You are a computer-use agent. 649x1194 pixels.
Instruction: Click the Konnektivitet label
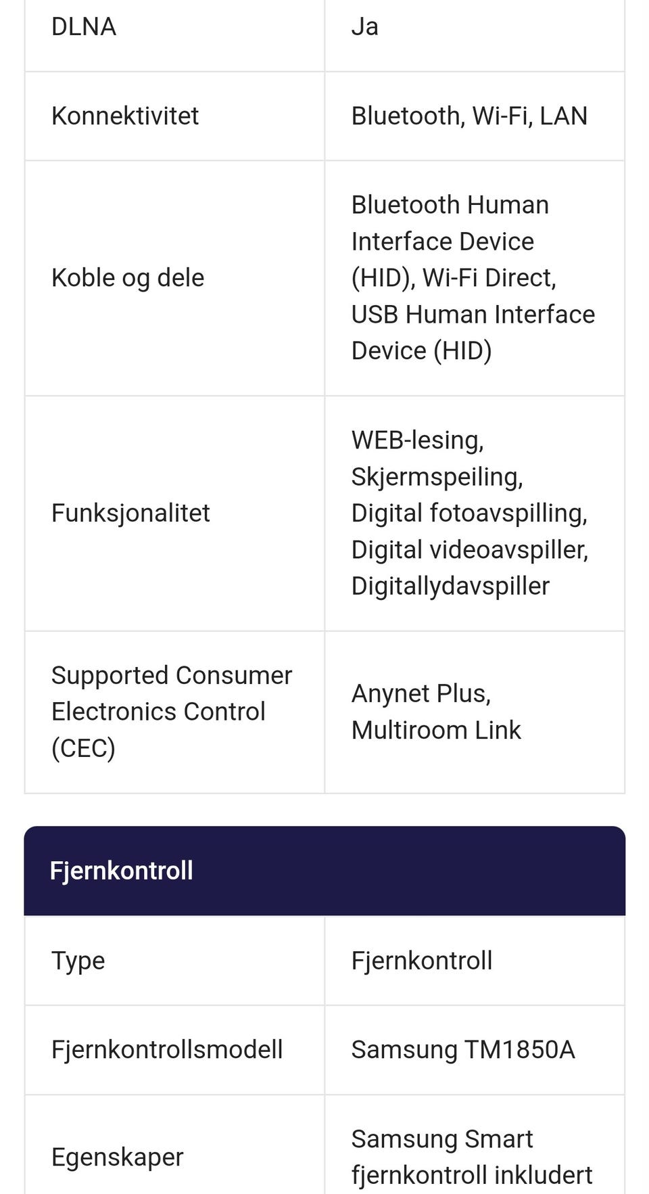125,116
